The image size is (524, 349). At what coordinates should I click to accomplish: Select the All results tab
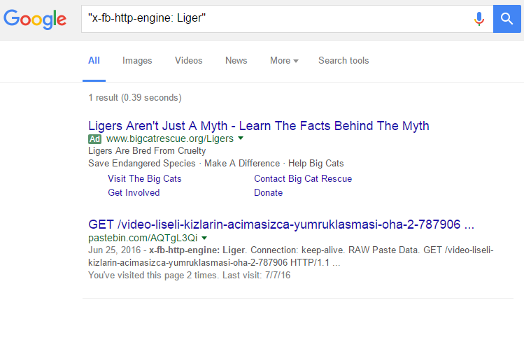pos(94,60)
